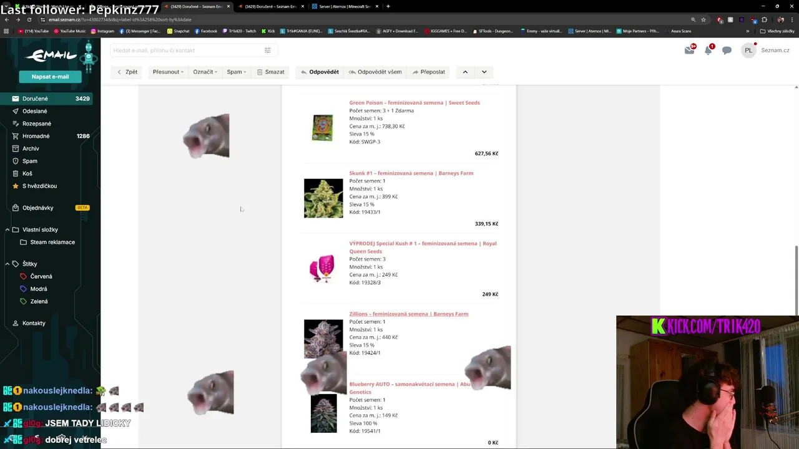Open the Doručené inbox folder

coord(50,99)
